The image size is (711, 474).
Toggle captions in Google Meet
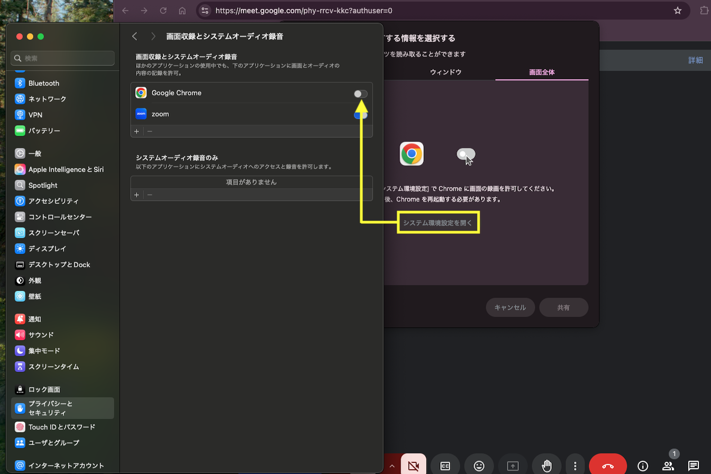click(x=445, y=466)
